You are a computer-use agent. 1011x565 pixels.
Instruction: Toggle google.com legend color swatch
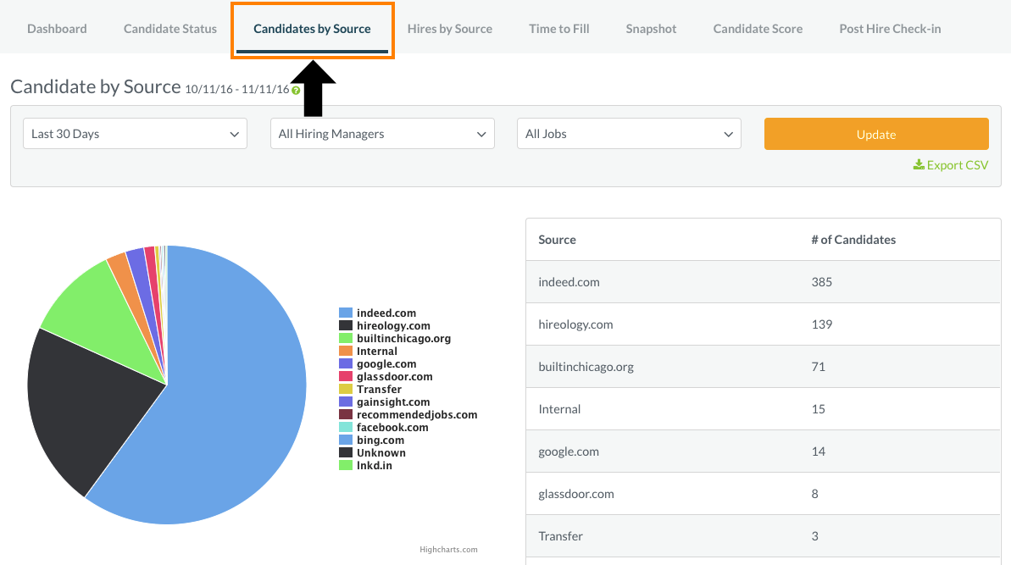[x=346, y=364]
